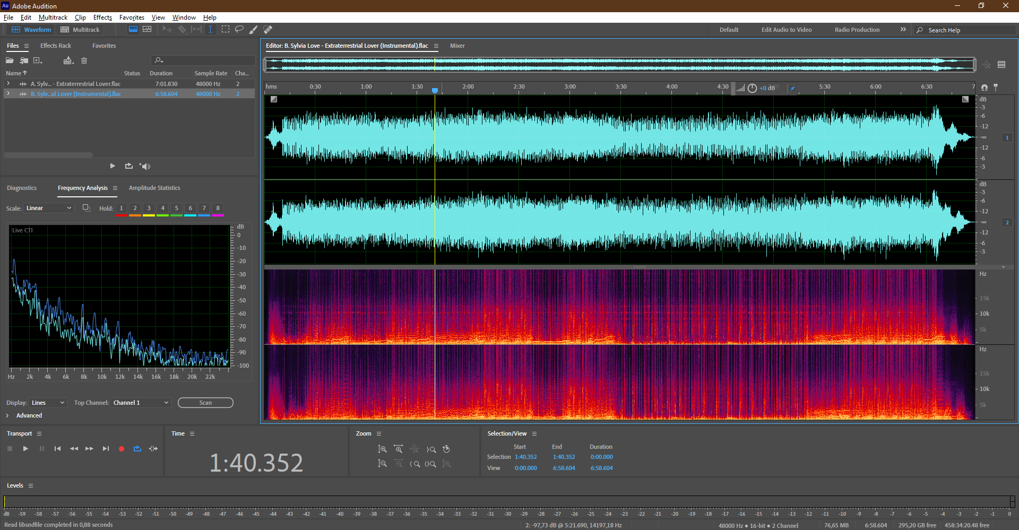Click the Open File folder icon
Screen dimensions: 1019x530
click(x=10, y=60)
